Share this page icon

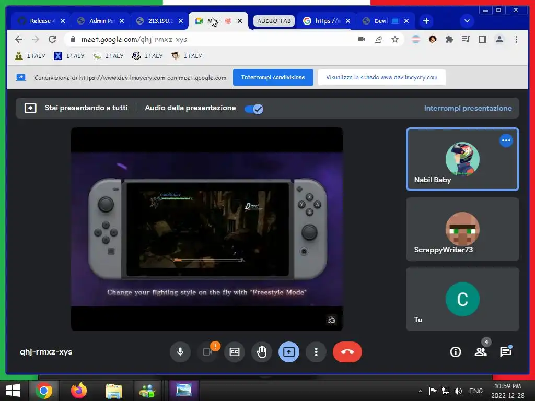[378, 40]
